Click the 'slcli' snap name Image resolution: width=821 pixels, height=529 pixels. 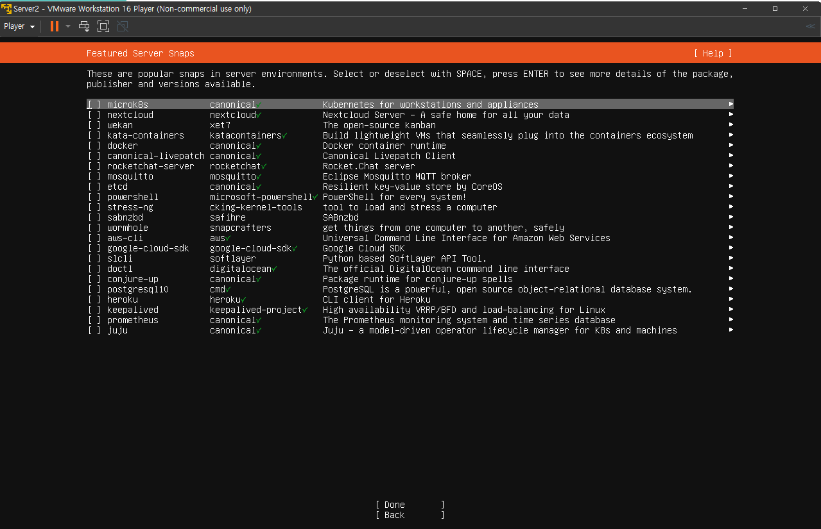coord(120,258)
